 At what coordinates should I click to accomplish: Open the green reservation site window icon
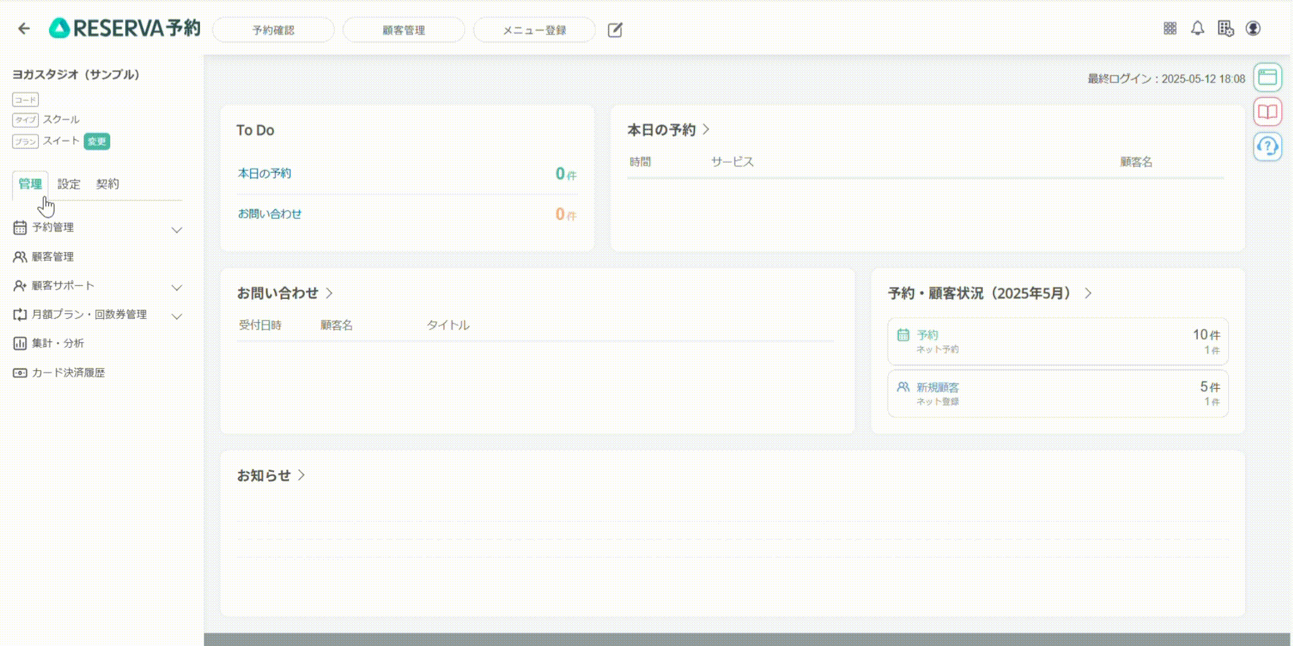1267,77
